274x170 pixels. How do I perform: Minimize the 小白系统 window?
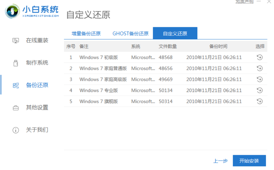point(259,1)
